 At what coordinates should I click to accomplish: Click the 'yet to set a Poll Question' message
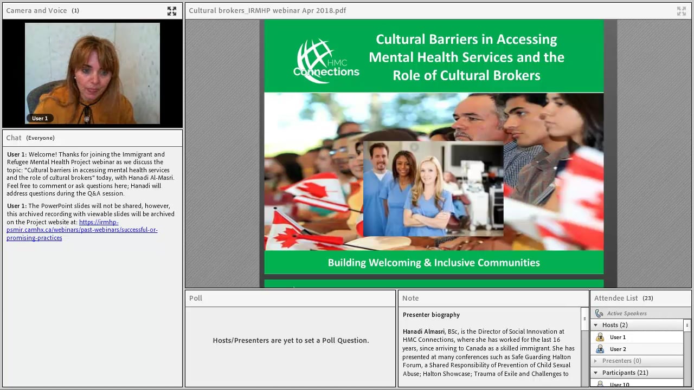(291, 341)
